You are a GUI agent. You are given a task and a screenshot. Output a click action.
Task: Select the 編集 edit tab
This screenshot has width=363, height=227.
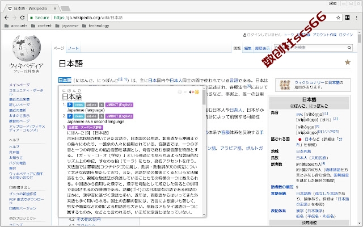point(248,48)
